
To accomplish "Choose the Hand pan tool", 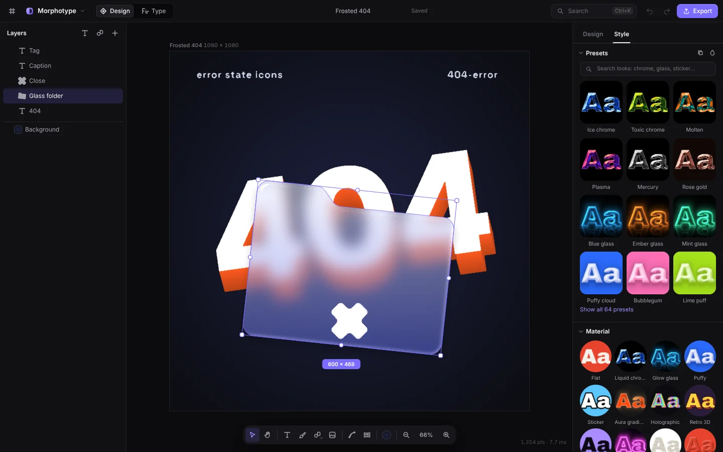I will click(268, 435).
